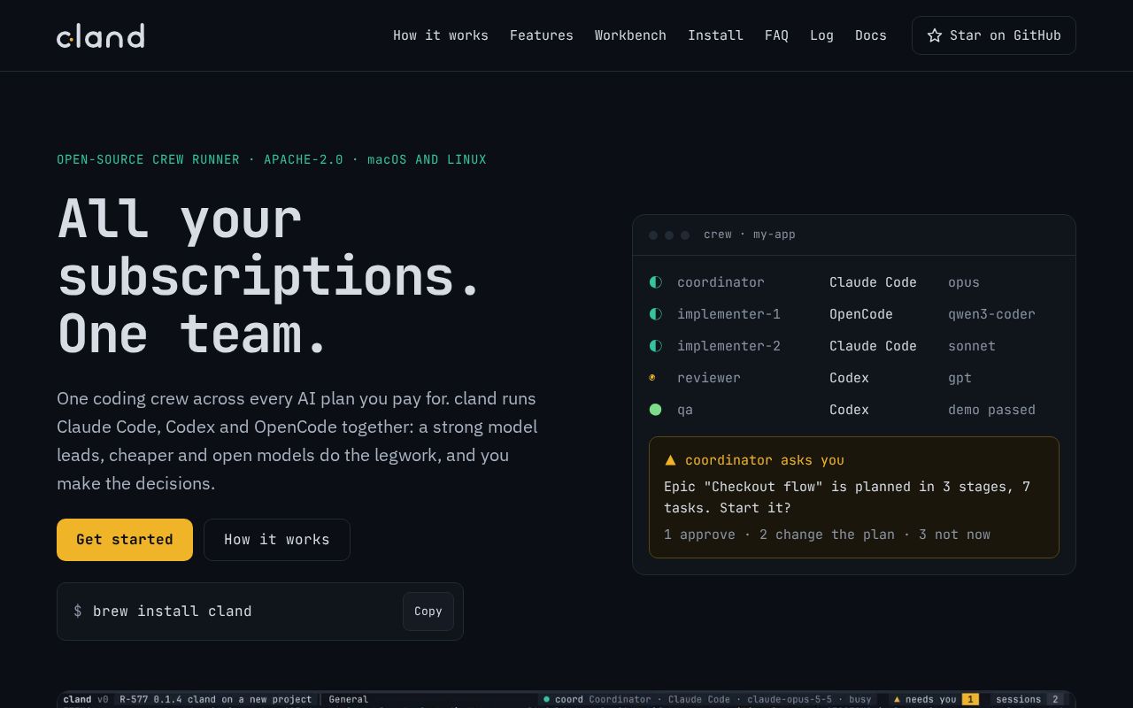The height and width of the screenshot is (708, 1133).
Task: Open the Workbench nav item
Action: (x=630, y=35)
